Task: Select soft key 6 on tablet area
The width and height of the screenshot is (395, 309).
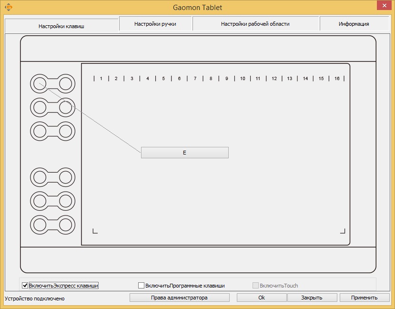Action: [x=179, y=78]
